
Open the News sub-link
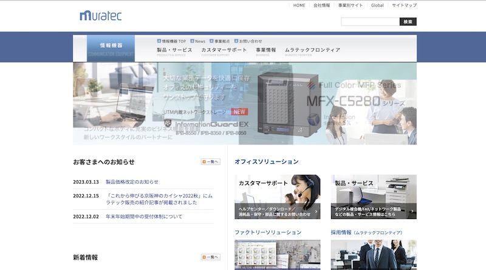point(198,41)
